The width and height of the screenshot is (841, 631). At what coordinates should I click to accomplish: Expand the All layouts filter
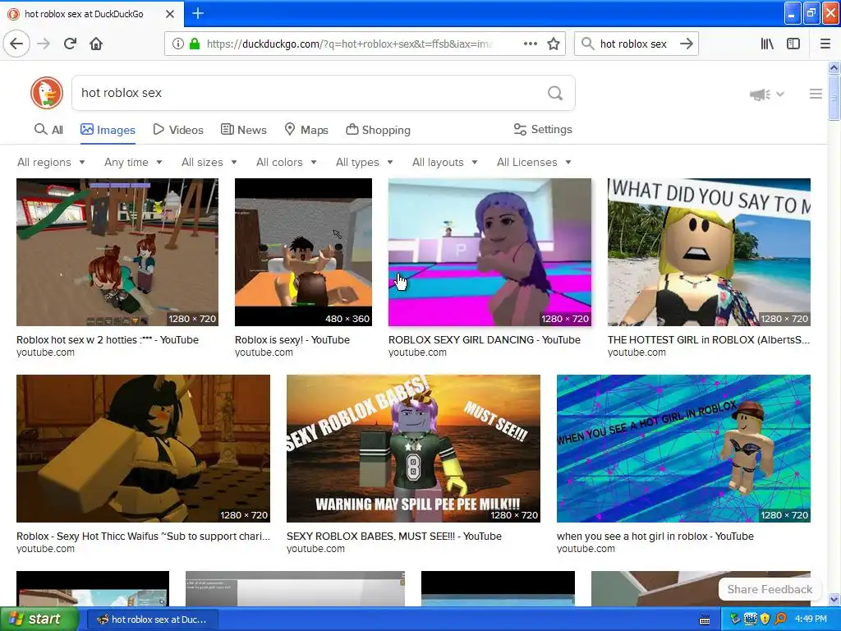point(444,162)
